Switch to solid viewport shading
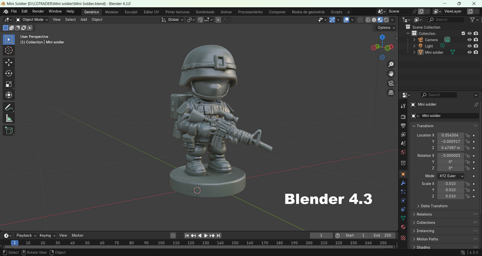Screen dimensions: 482x256 (x=374, y=20)
